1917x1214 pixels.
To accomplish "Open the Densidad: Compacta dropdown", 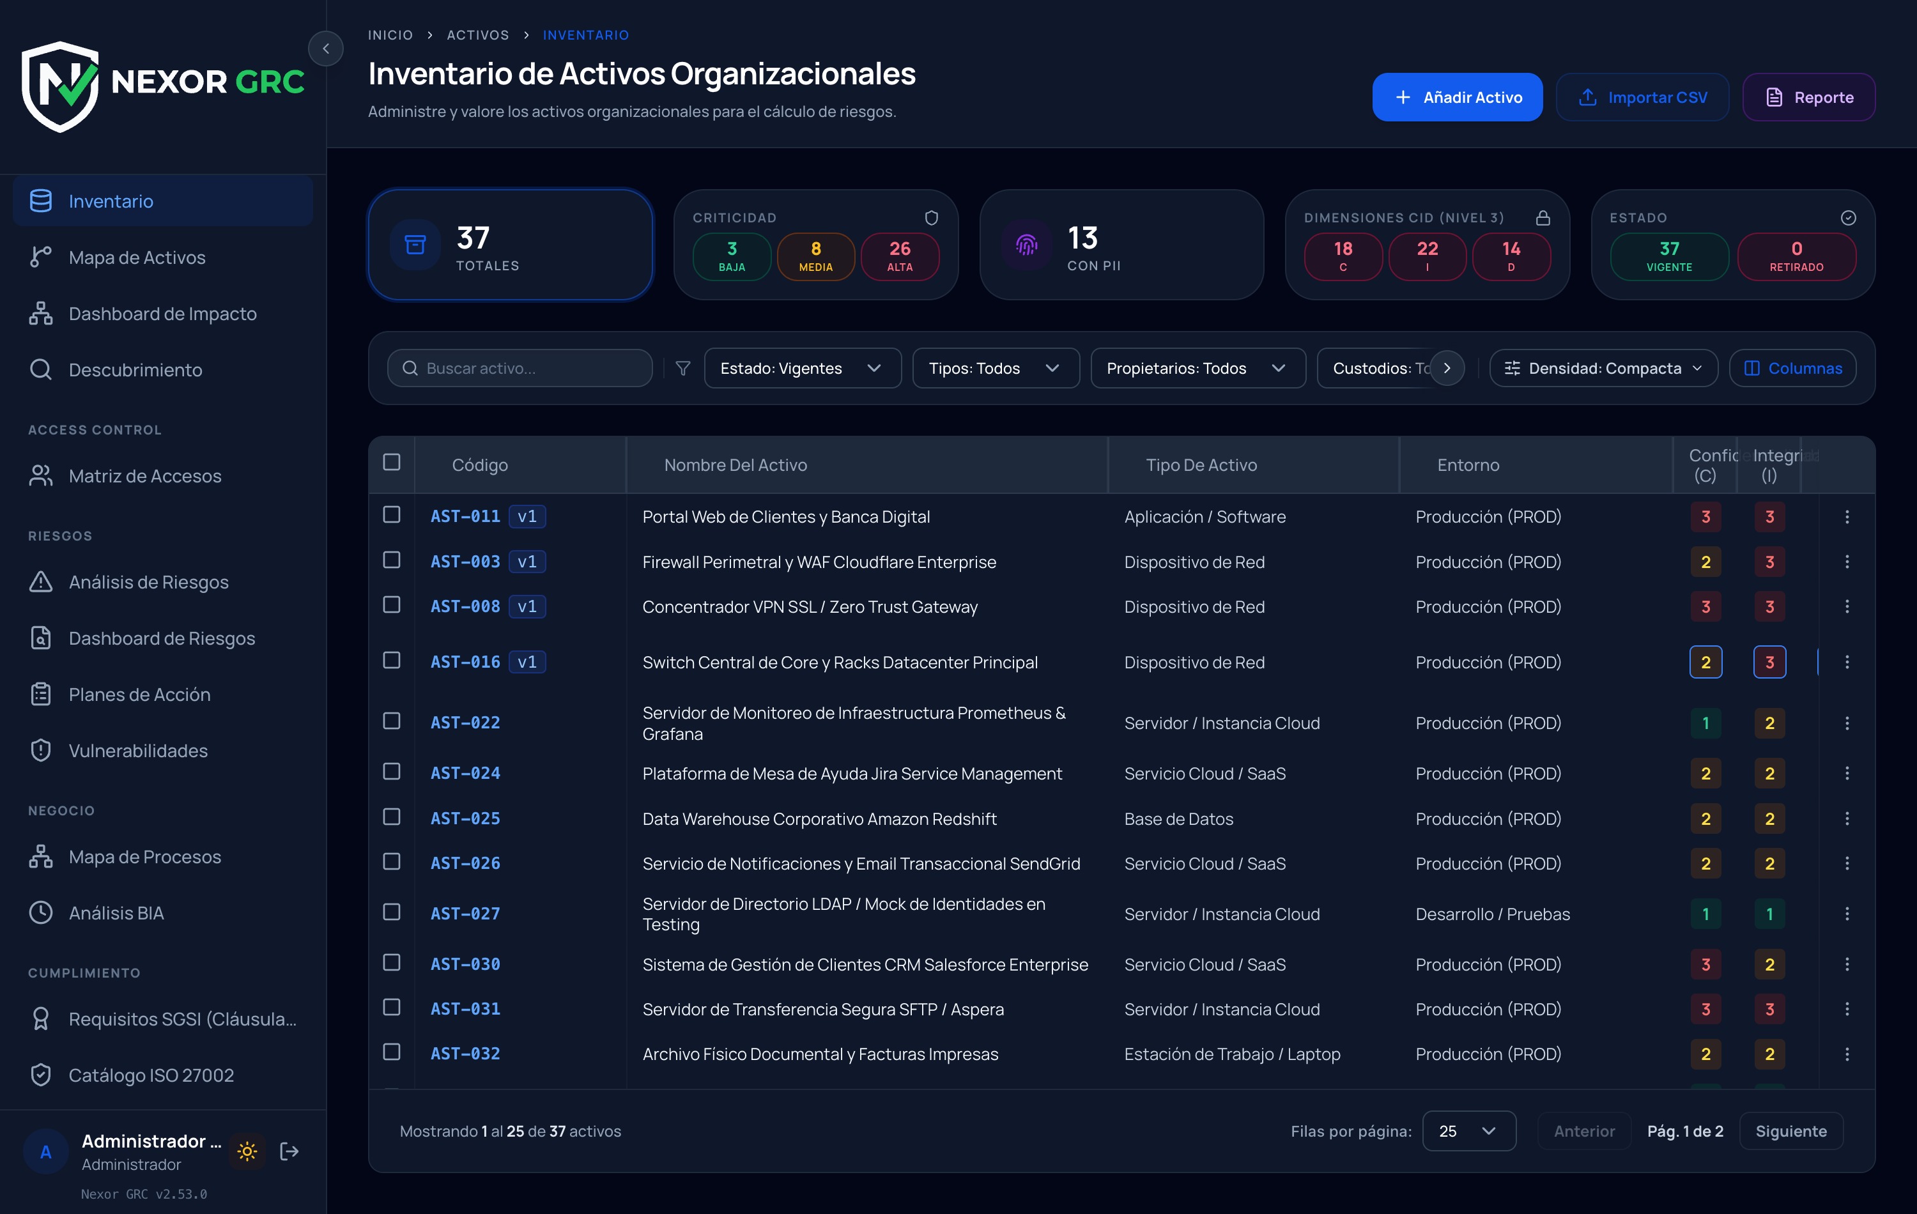I will pyautogui.click(x=1603, y=368).
